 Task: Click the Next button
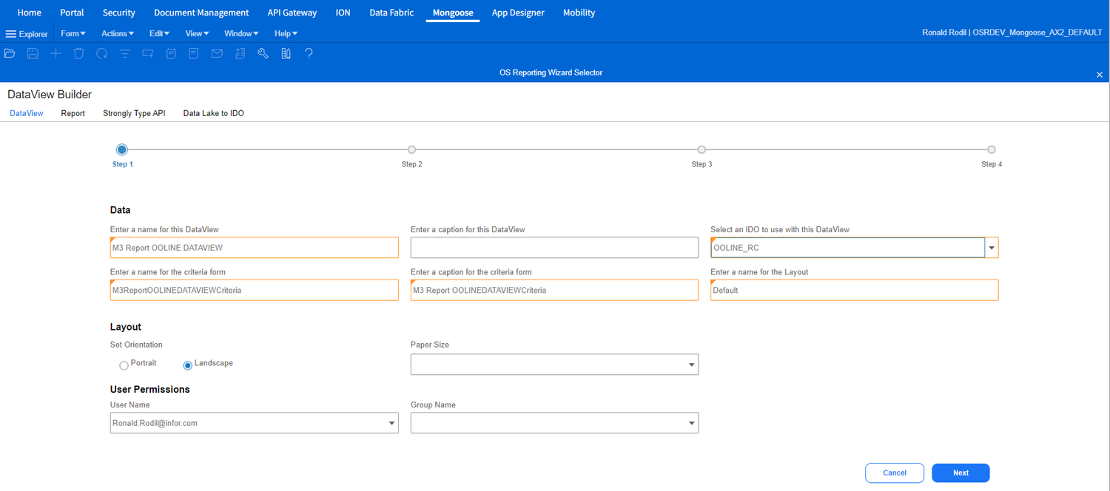point(961,473)
